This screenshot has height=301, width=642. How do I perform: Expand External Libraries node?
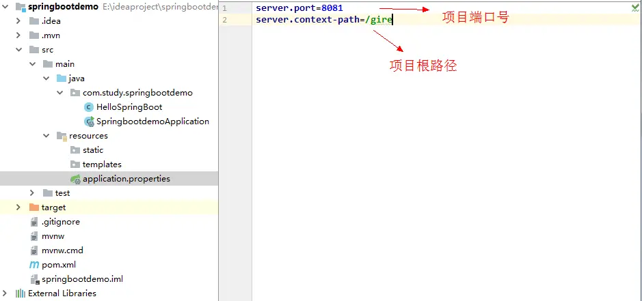[5, 293]
